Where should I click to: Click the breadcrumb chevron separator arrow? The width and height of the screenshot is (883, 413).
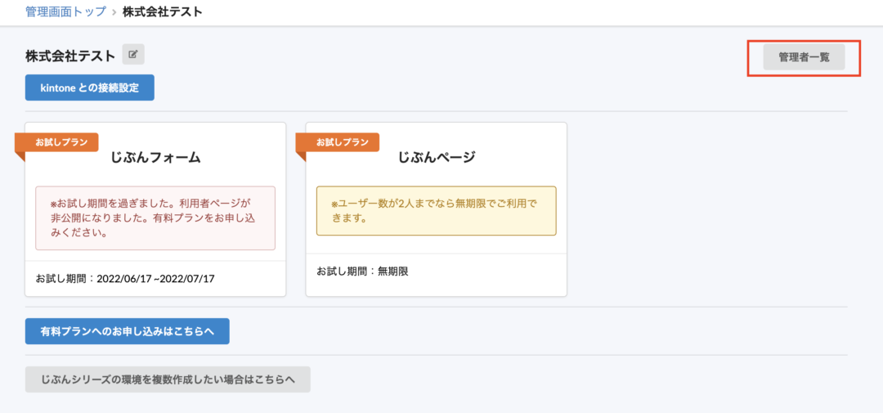point(114,12)
